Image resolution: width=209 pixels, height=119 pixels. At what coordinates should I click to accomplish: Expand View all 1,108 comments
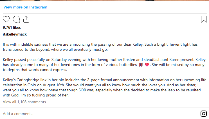tap(24, 102)
